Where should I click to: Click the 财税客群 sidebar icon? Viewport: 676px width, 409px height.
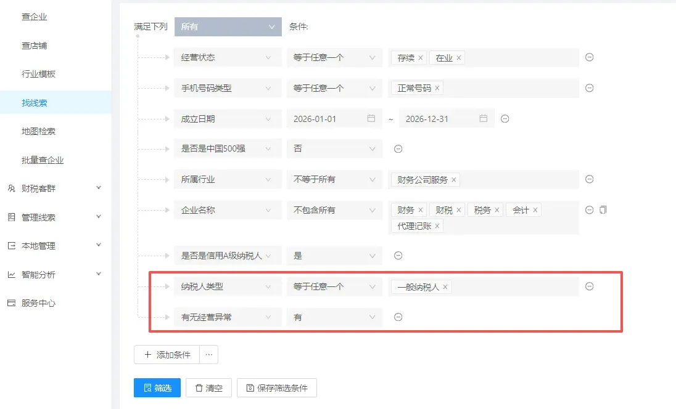point(12,188)
